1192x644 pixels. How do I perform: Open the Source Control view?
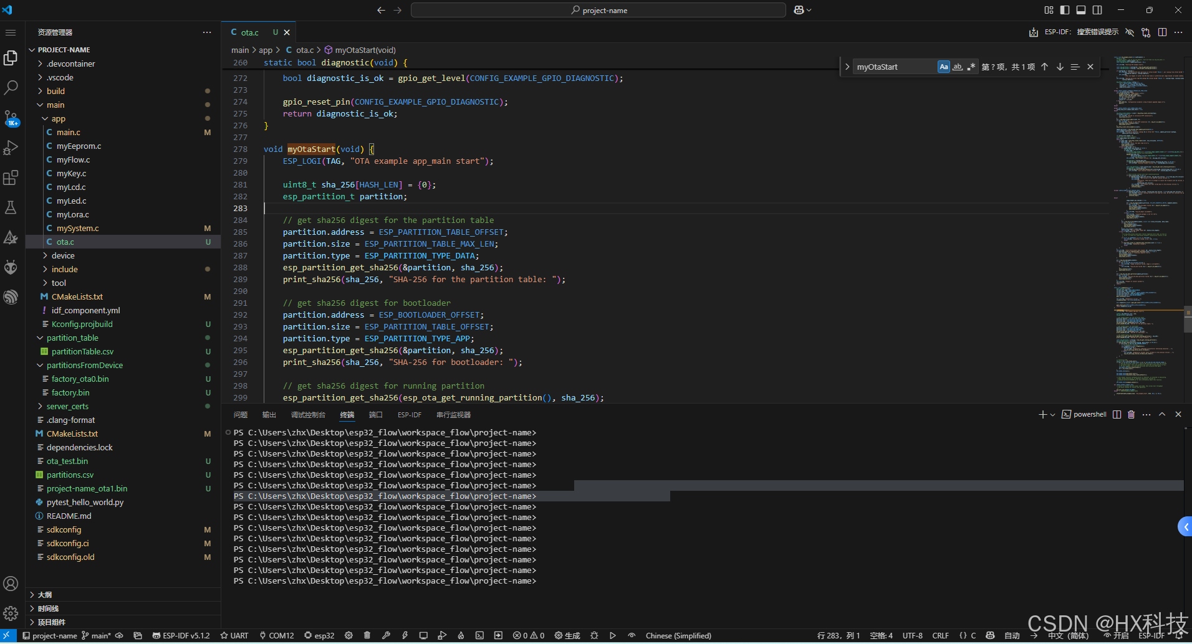11,118
